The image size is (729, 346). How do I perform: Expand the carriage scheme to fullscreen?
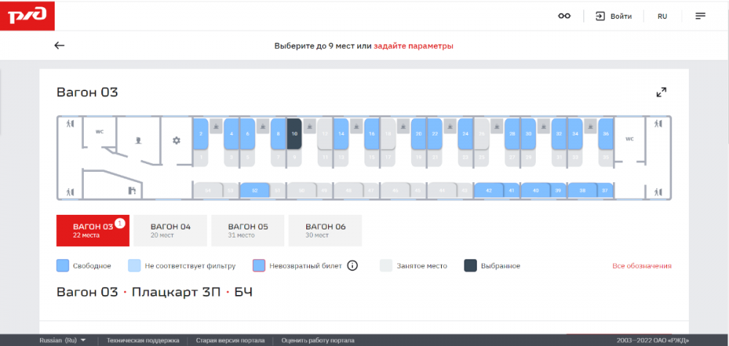pyautogui.click(x=661, y=93)
